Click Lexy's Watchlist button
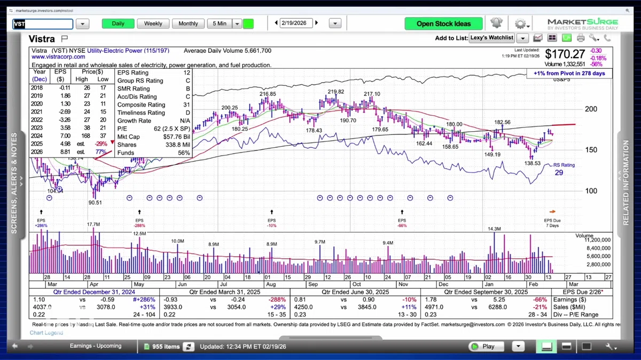 [491, 38]
